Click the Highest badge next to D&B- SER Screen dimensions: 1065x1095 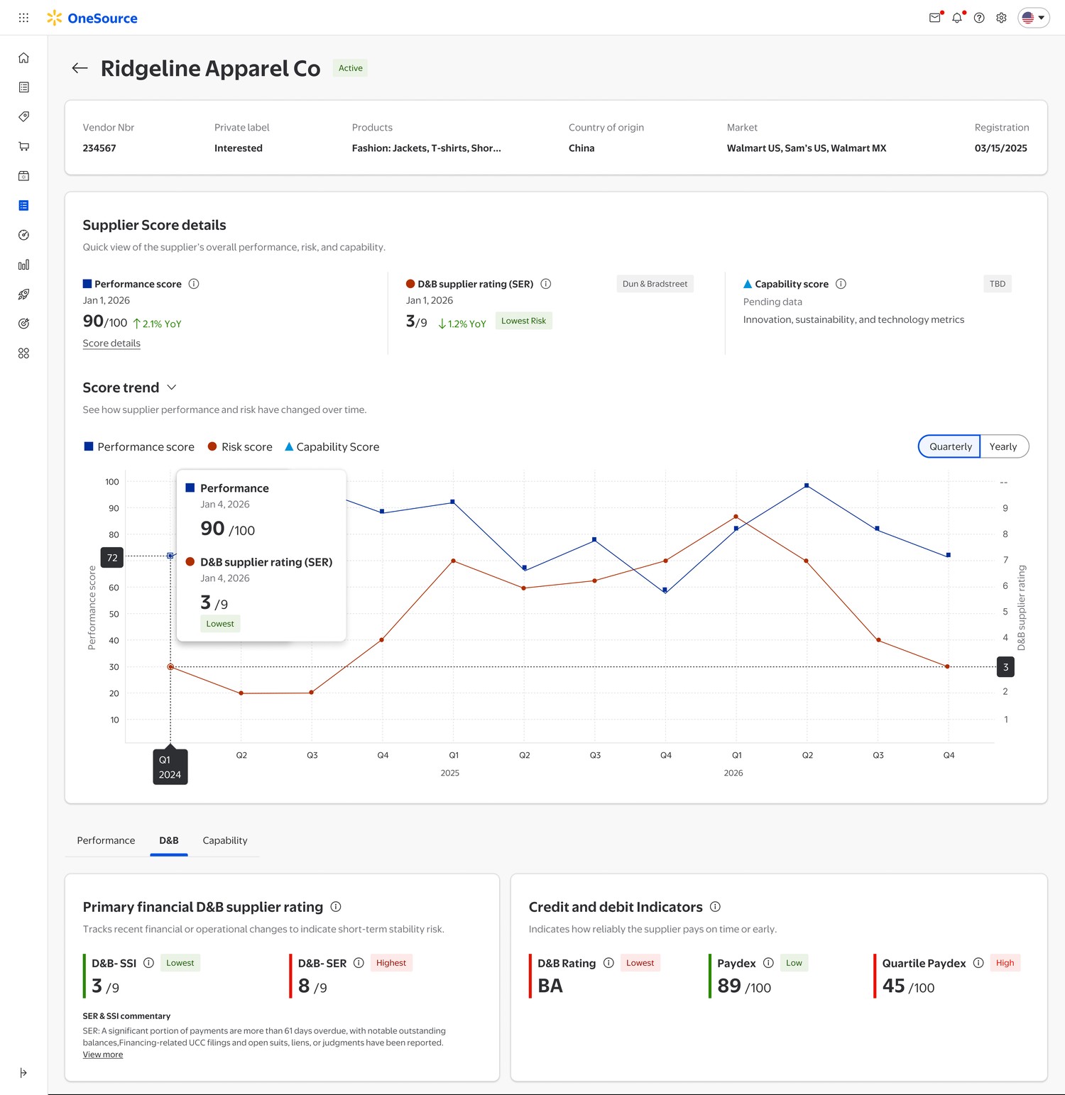coord(391,963)
